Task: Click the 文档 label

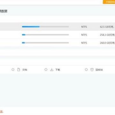Action: coord(25,70)
